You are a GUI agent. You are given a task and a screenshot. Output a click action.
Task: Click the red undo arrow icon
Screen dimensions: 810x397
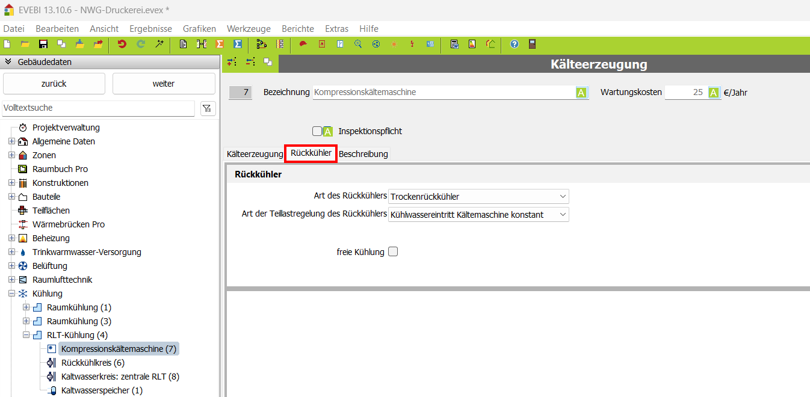coord(122,44)
